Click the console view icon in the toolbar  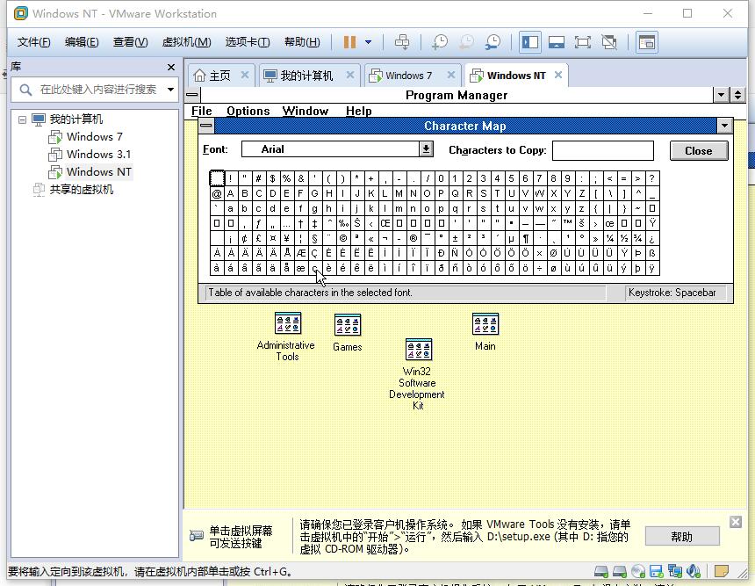click(x=647, y=42)
